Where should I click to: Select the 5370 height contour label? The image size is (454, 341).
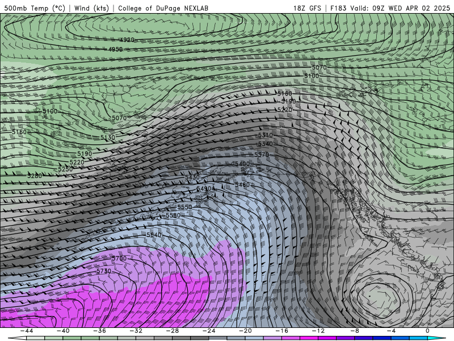point(262,155)
